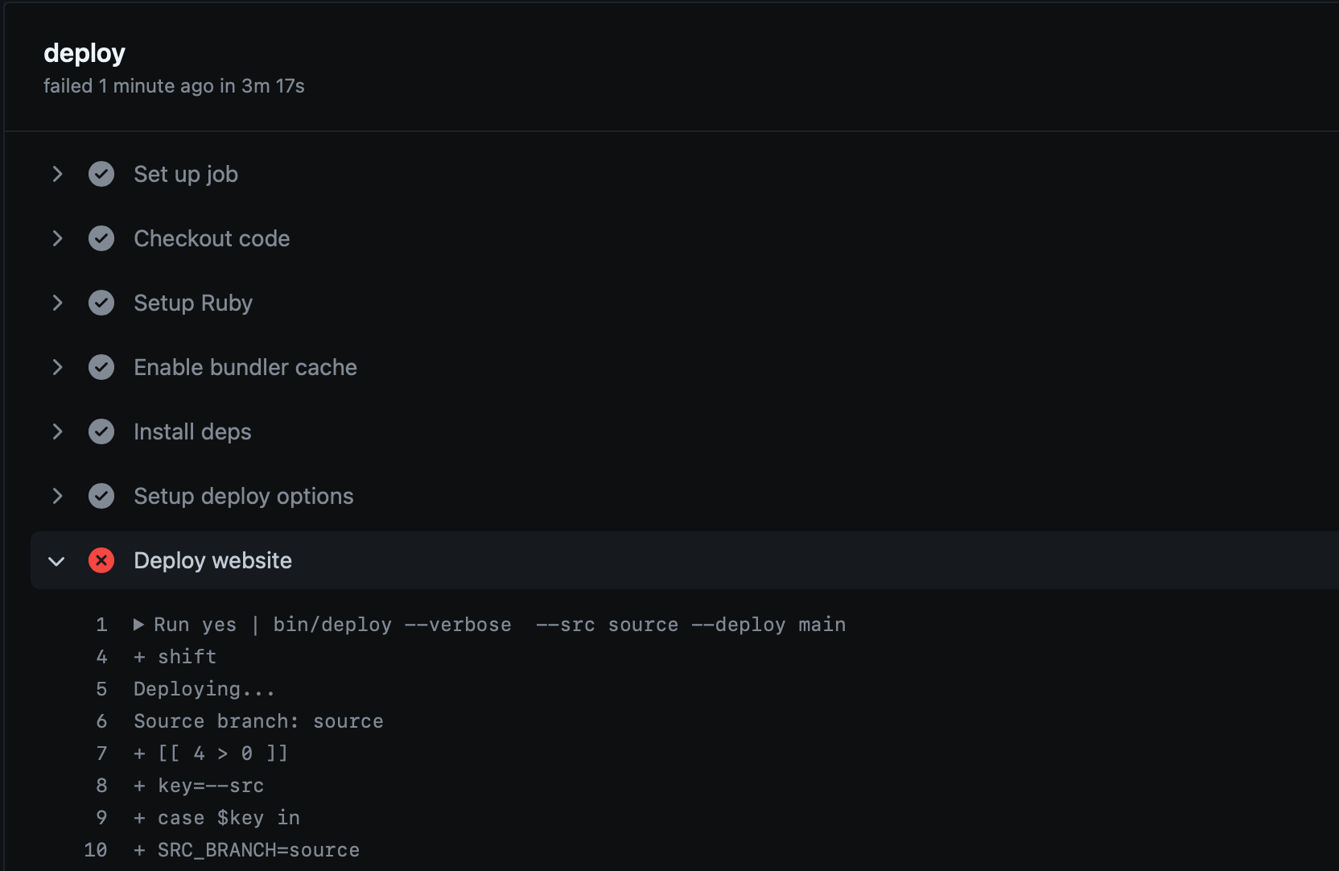1339x871 pixels.
Task: Collapse the Deploy website step
Action: click(56, 560)
